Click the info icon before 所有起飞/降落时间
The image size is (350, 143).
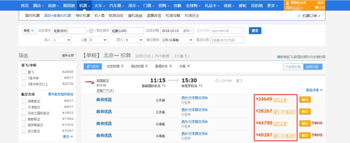pyautogui.click(x=278, y=57)
